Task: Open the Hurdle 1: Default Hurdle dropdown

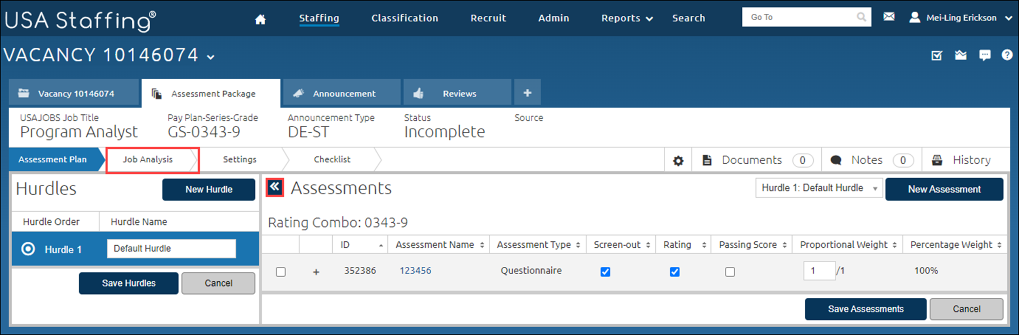Action: pos(819,188)
